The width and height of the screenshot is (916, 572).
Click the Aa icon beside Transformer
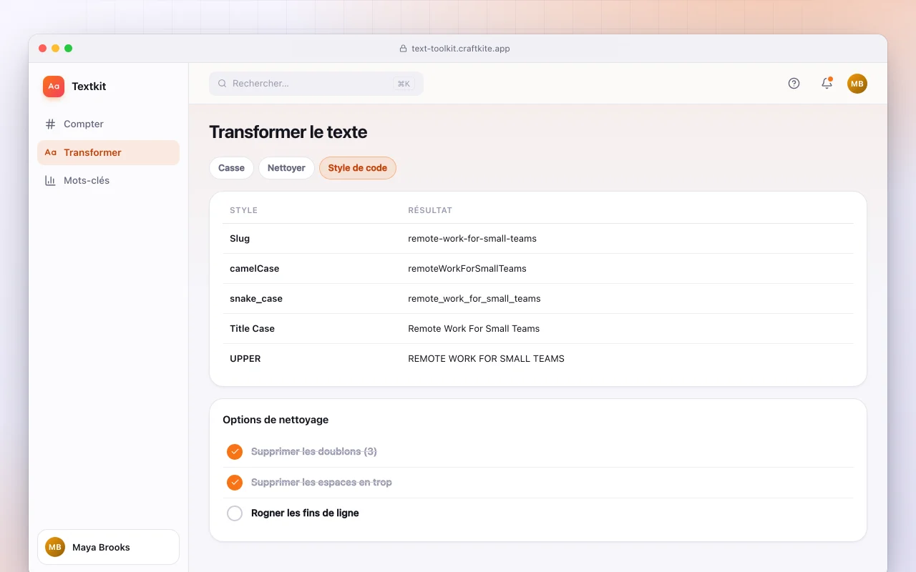[x=50, y=152]
